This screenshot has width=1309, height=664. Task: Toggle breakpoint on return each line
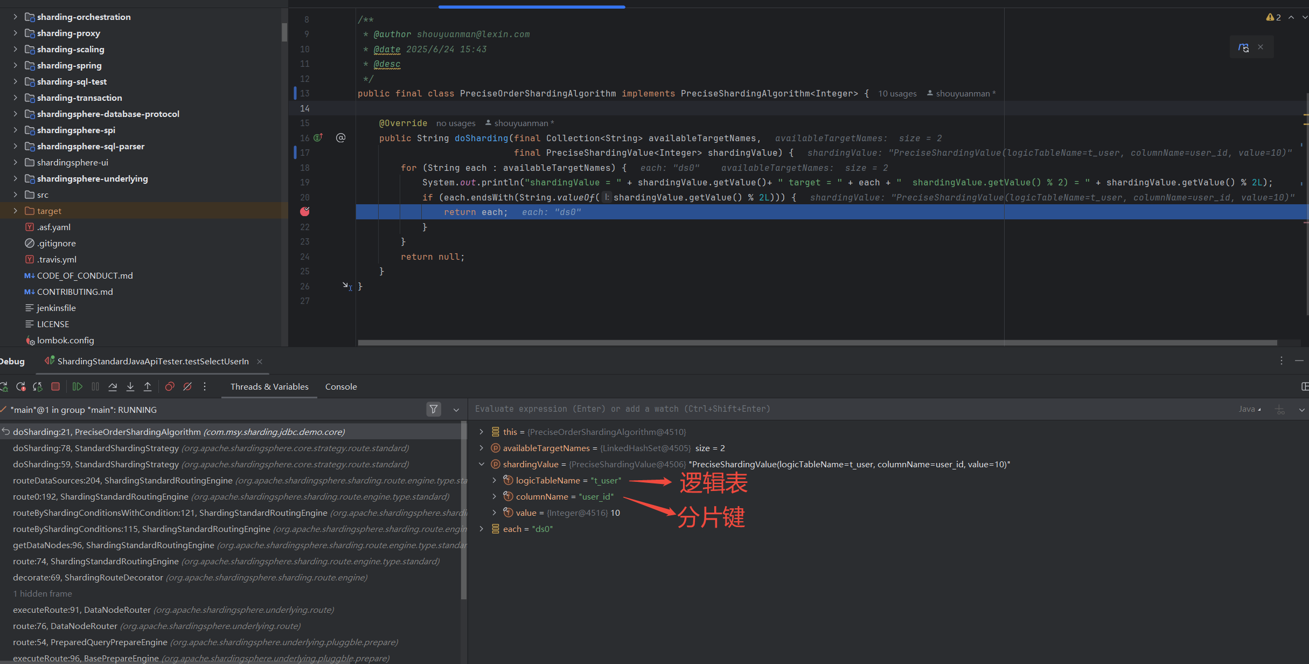tap(305, 212)
